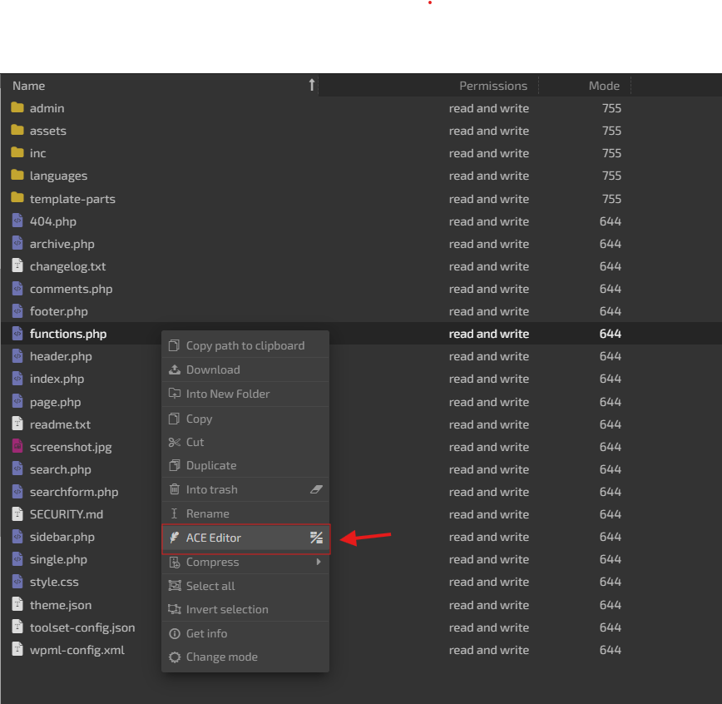Select the single.php file name

pos(58,559)
